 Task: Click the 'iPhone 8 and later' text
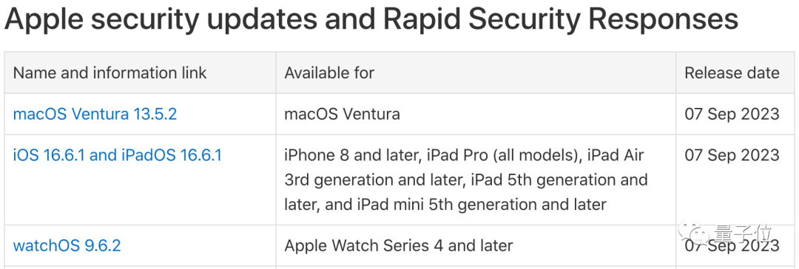pos(350,155)
